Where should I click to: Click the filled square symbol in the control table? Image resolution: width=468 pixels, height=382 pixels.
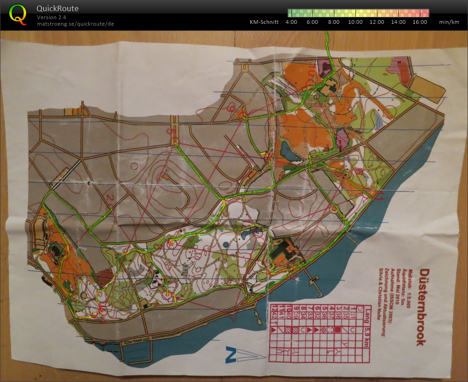pos(337,331)
